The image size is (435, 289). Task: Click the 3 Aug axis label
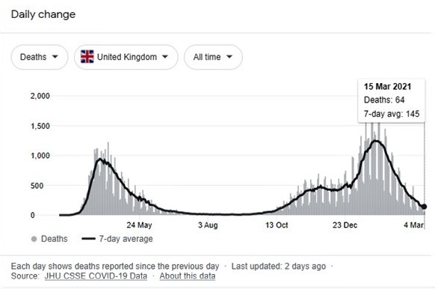(x=208, y=225)
